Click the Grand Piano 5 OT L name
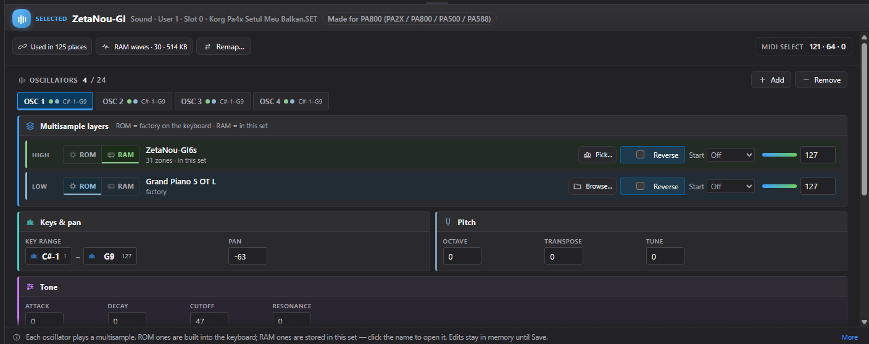 pos(181,181)
